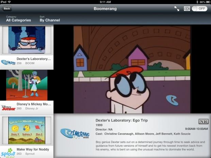Tap channel number 263
Viewport: 211px width, 158px height.
click(19, 154)
